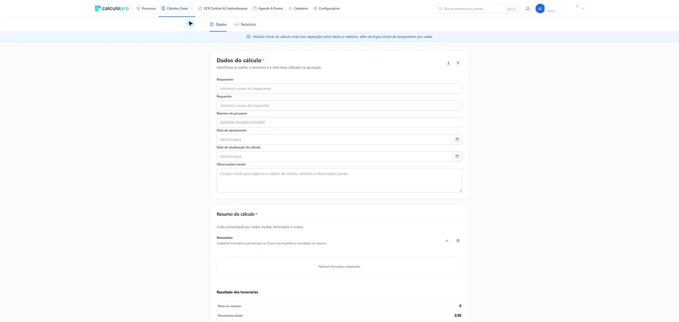The height and width of the screenshot is (322, 679).
Task: Click the LC user avatar
Action: [540, 8]
